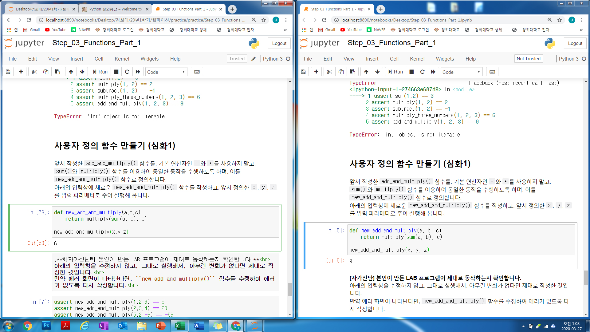
Task: Restart kernel in right notebook
Action: click(422, 72)
